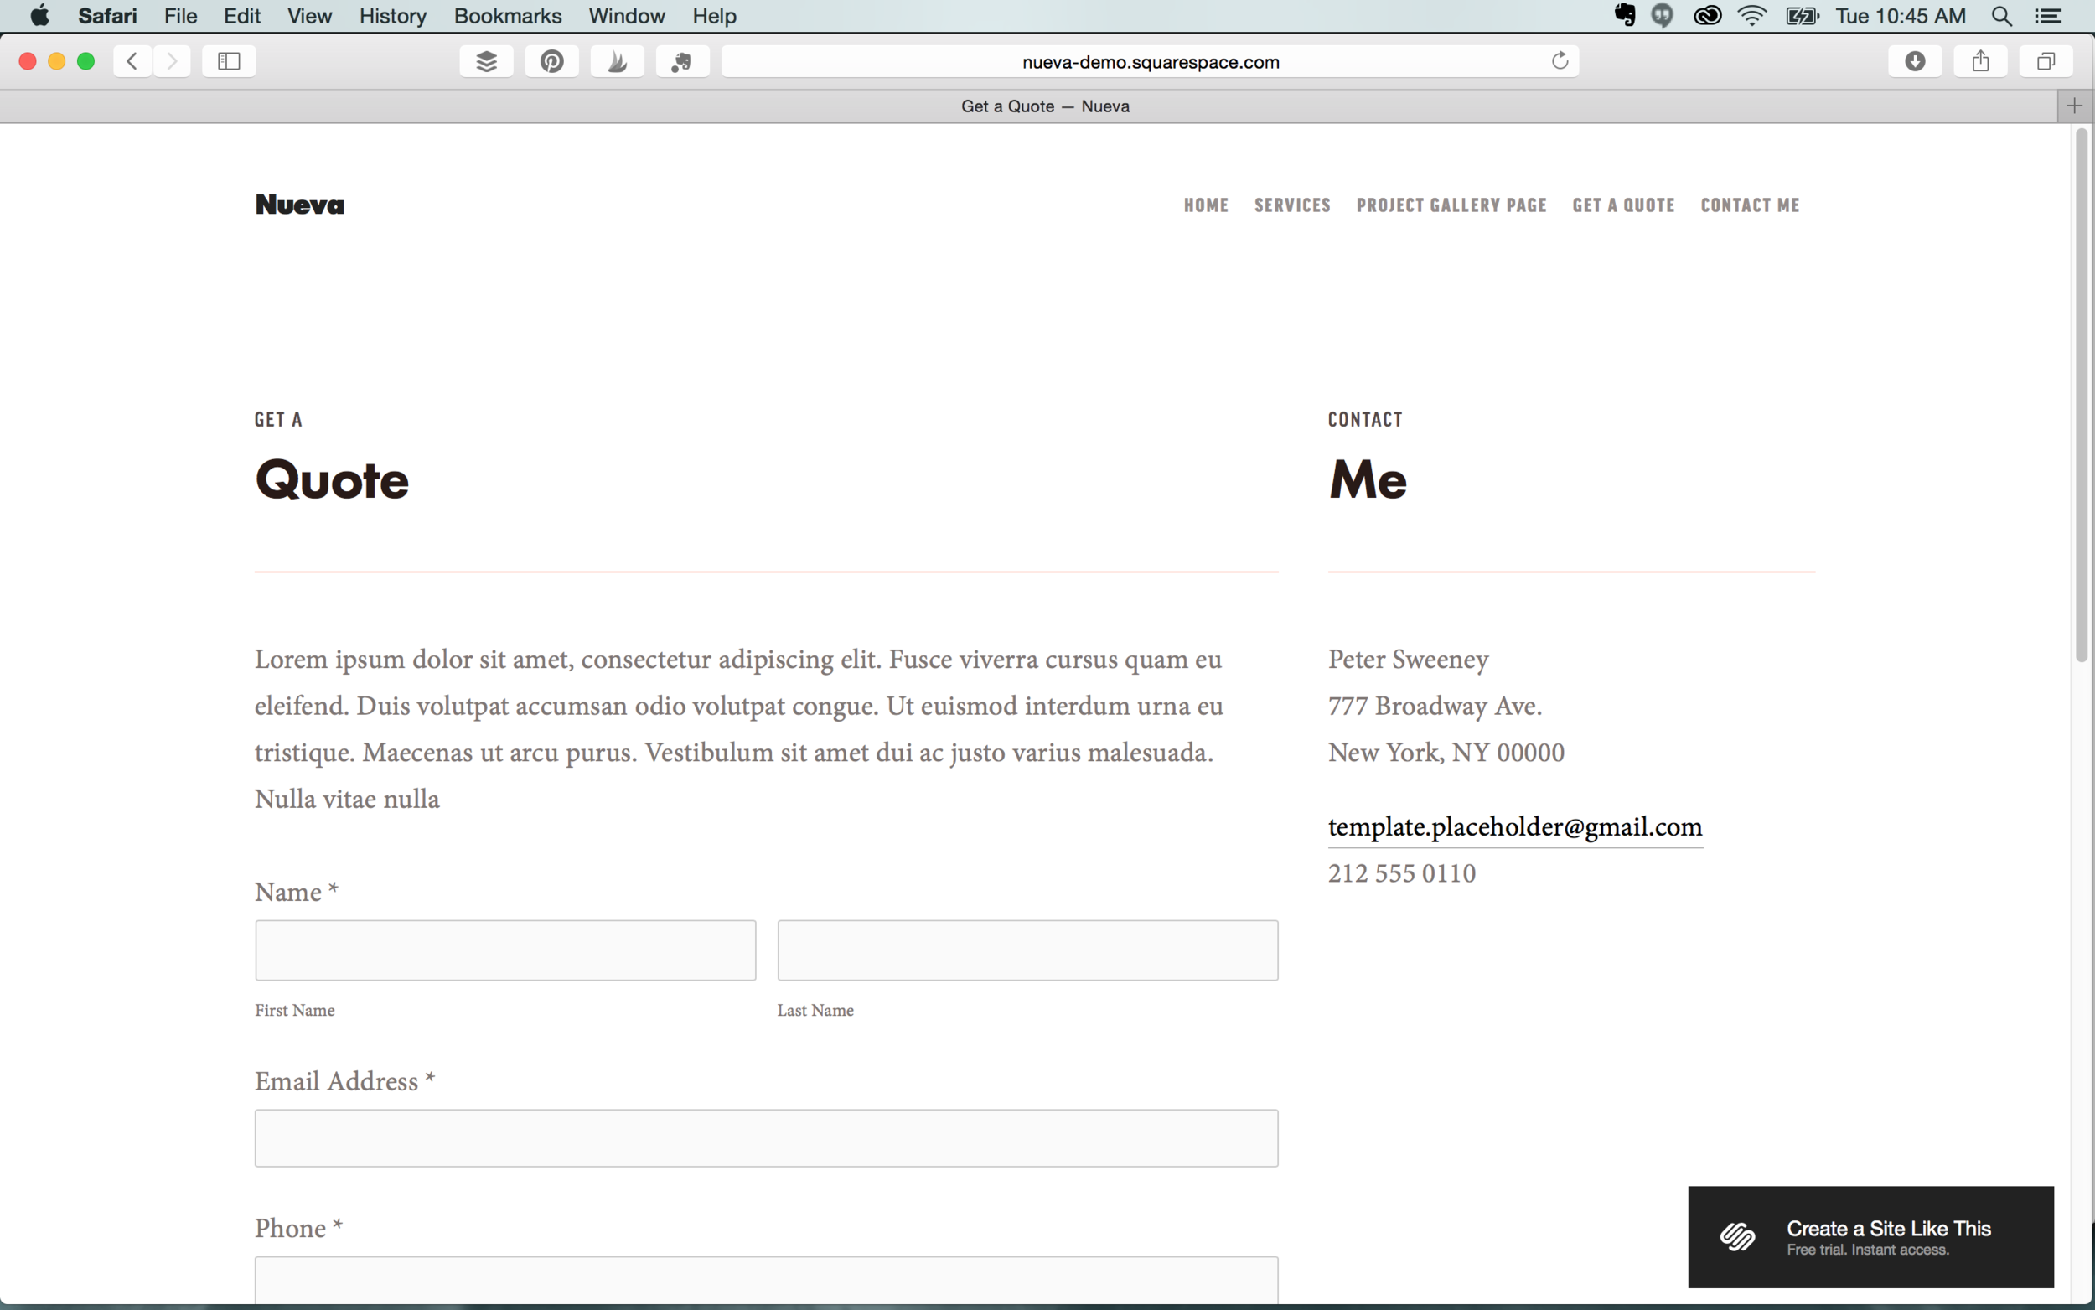
Task: Click the reload/refresh page icon
Action: [1560, 60]
